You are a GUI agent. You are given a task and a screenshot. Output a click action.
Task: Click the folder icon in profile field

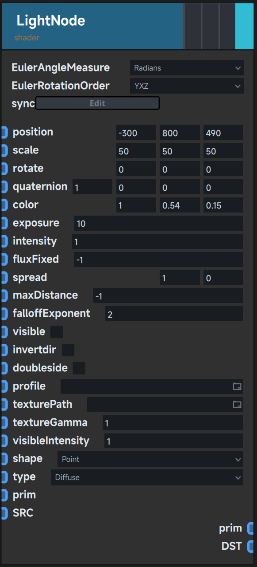(x=238, y=386)
